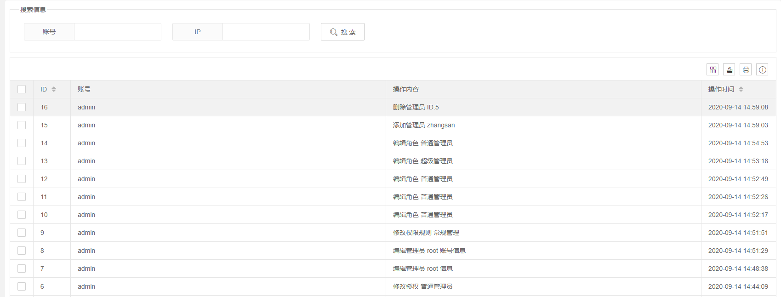Click the 编辑管理员 root 信息 cell
The image size is (781, 297).
pos(543,268)
